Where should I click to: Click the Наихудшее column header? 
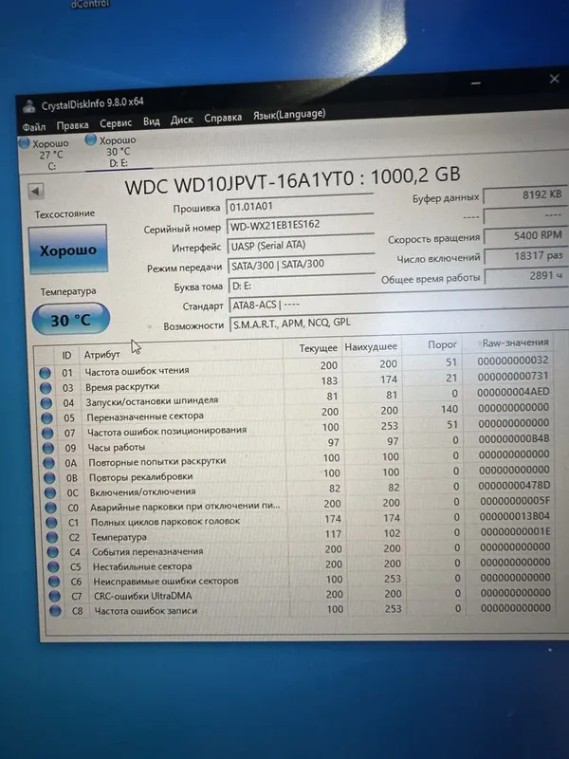point(371,346)
